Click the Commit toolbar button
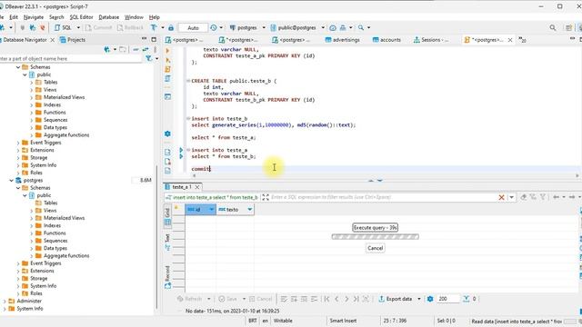Screen dimensions: 582x327 click(98, 27)
